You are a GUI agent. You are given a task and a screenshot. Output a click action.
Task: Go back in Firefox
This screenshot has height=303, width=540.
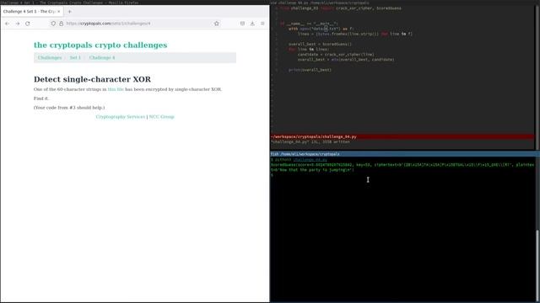pos(8,24)
